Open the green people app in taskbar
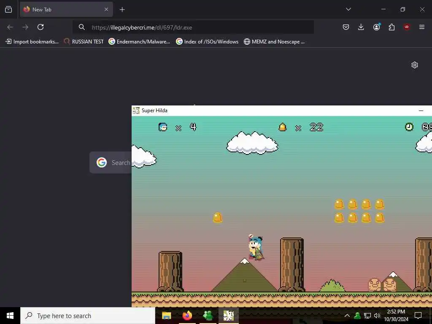 pyautogui.click(x=208, y=316)
